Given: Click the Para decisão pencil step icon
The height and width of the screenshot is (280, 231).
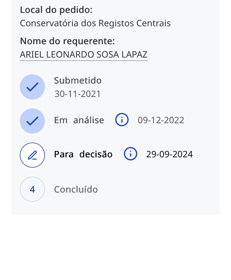Looking at the screenshot, I should [x=32, y=155].
